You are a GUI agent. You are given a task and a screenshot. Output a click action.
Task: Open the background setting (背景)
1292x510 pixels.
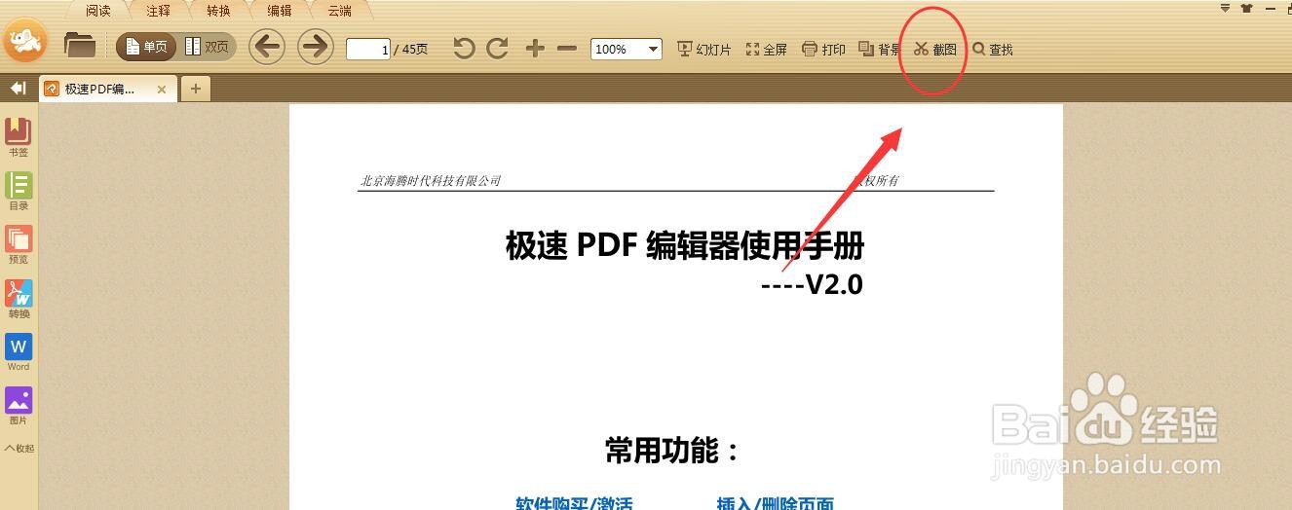point(879,49)
